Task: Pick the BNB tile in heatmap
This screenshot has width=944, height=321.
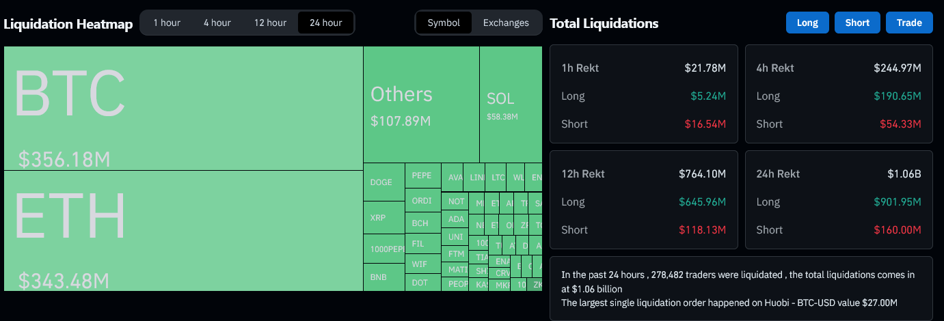Action: pyautogui.click(x=383, y=277)
